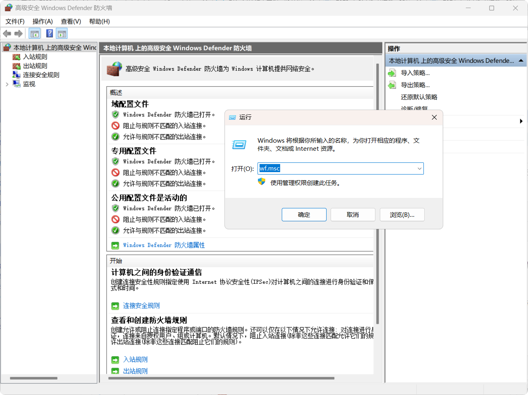Open the submenu arrow in actions pane

tap(521, 121)
